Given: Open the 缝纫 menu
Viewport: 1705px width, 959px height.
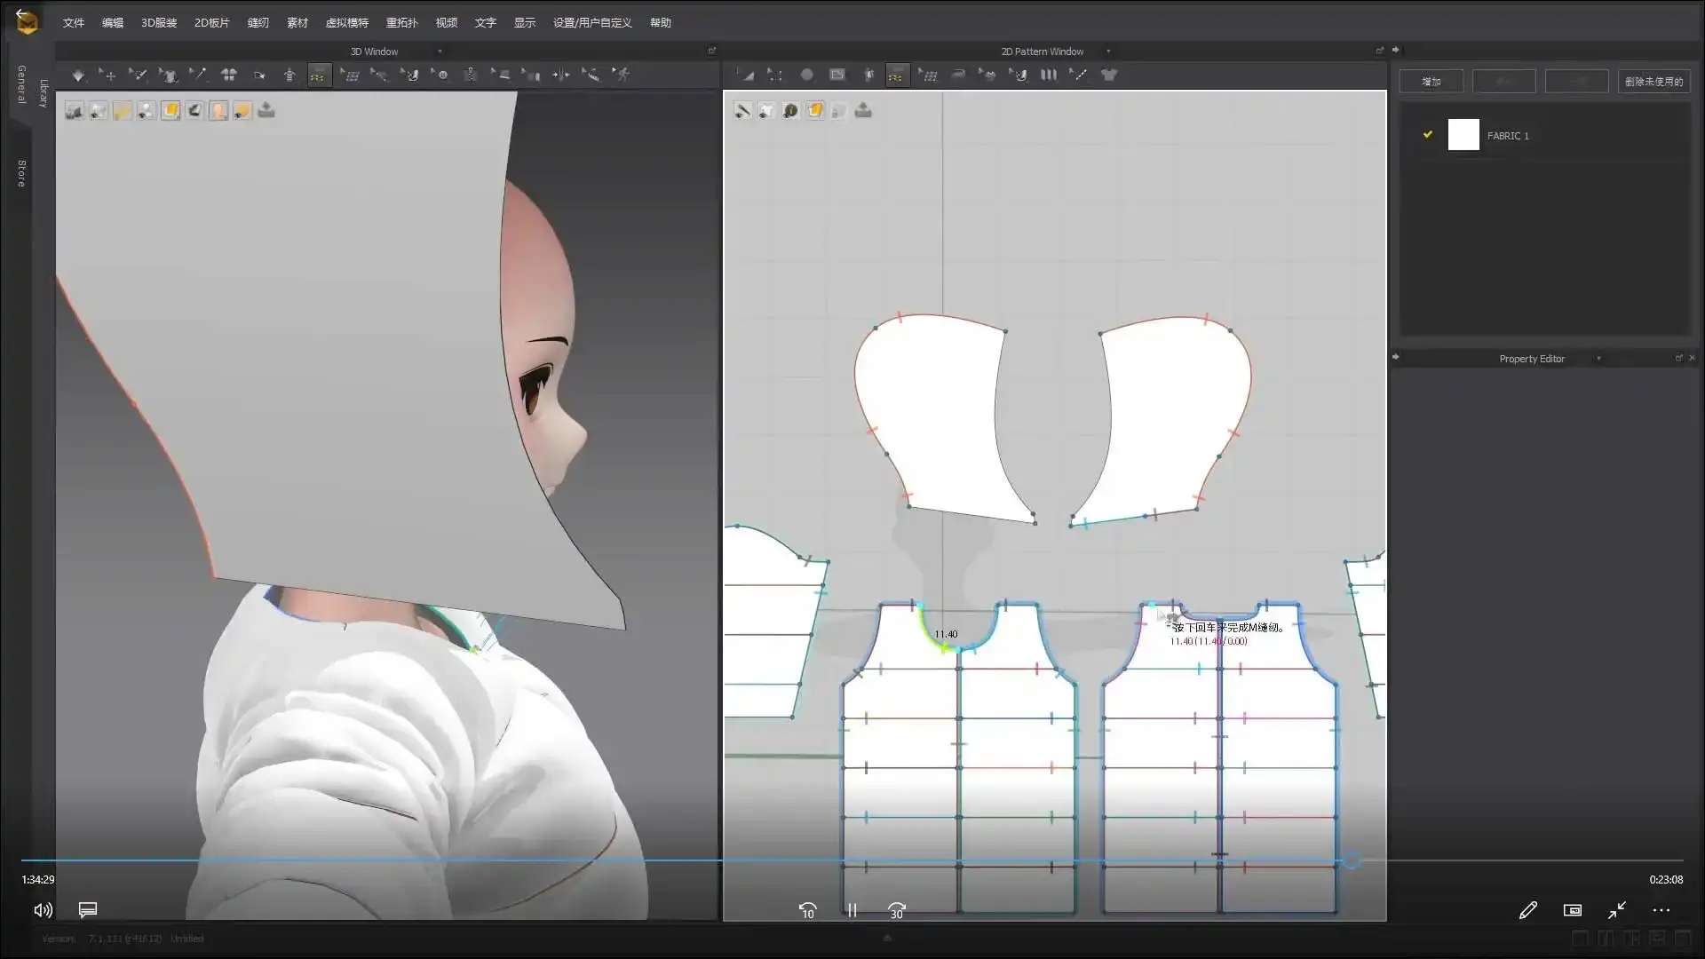Looking at the screenshot, I should [258, 22].
